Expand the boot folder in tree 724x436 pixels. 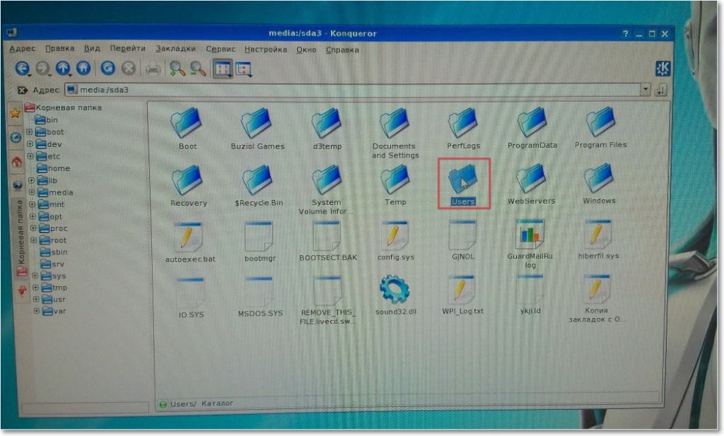30,132
